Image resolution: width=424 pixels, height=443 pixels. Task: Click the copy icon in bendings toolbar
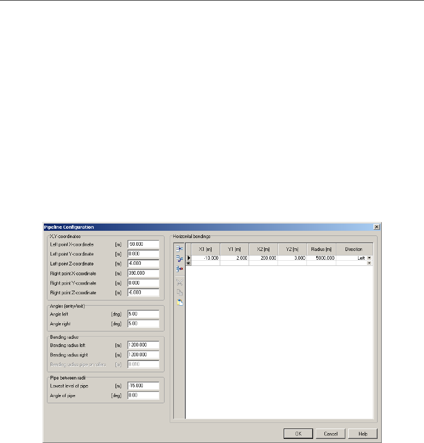pos(180,292)
